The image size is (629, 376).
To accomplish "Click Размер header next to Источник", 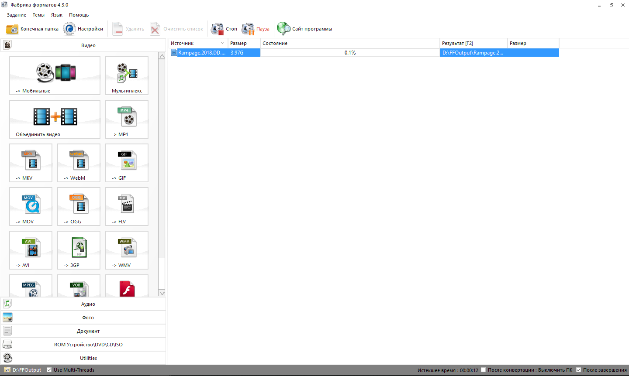I will click(x=244, y=43).
